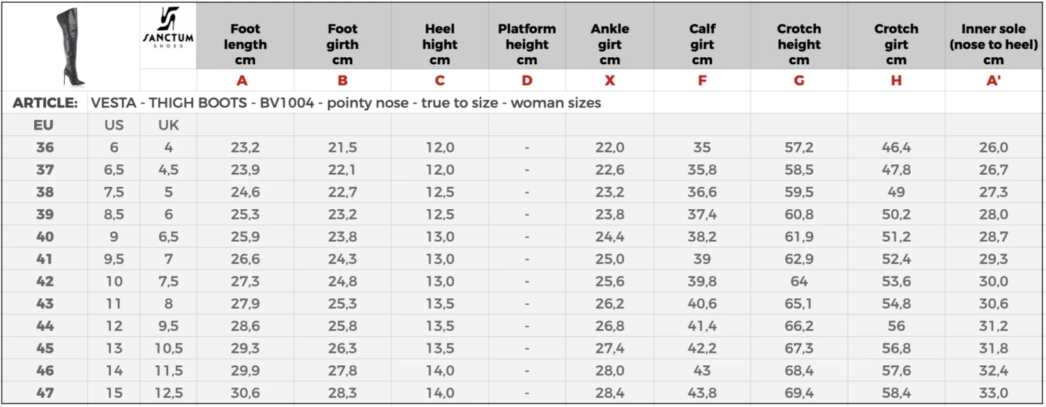Click the red letter A' label

[993, 80]
